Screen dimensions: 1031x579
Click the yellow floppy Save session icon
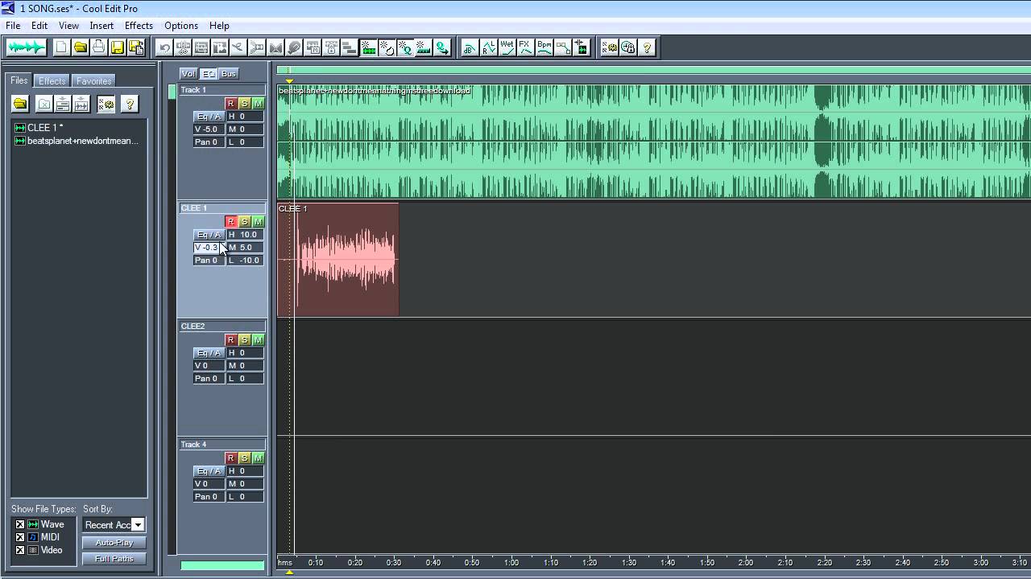coord(118,47)
